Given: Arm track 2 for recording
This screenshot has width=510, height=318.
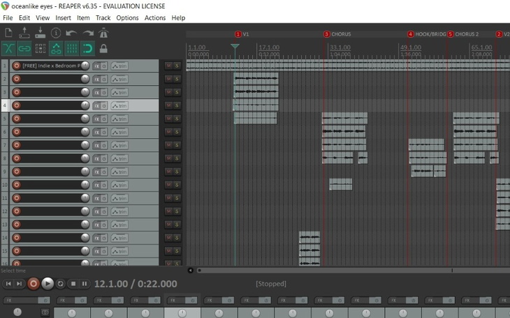Looking at the screenshot, I should coord(16,79).
